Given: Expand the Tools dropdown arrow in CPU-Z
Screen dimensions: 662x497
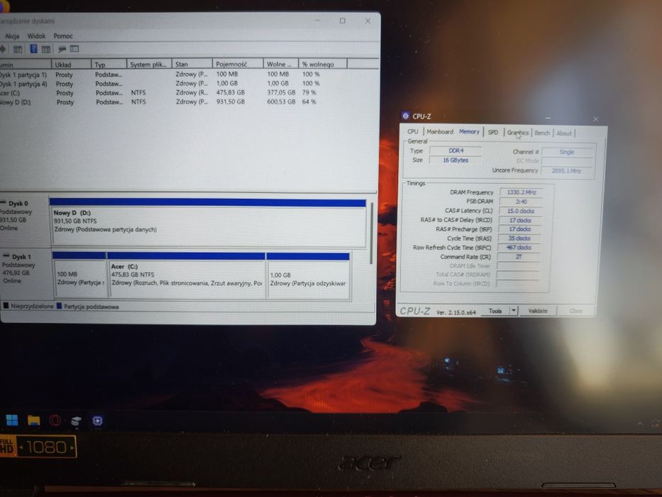Looking at the screenshot, I should [514, 311].
